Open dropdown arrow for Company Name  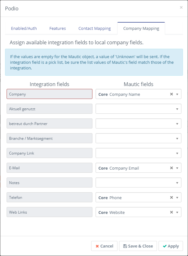(177, 94)
